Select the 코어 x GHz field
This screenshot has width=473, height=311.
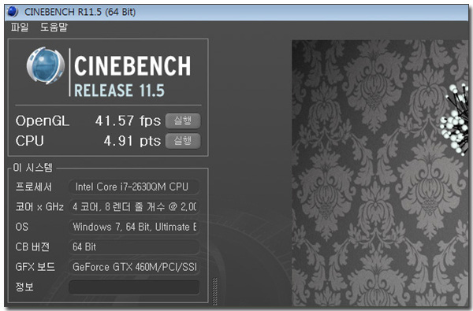point(134,207)
